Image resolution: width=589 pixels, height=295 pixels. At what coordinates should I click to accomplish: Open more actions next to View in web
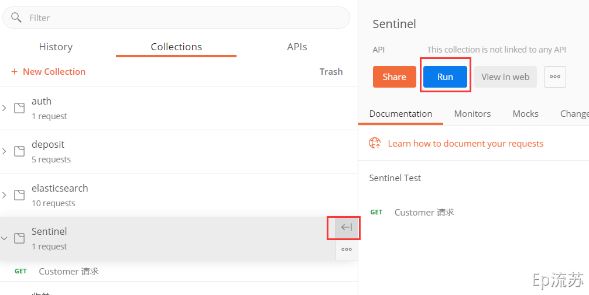point(555,77)
